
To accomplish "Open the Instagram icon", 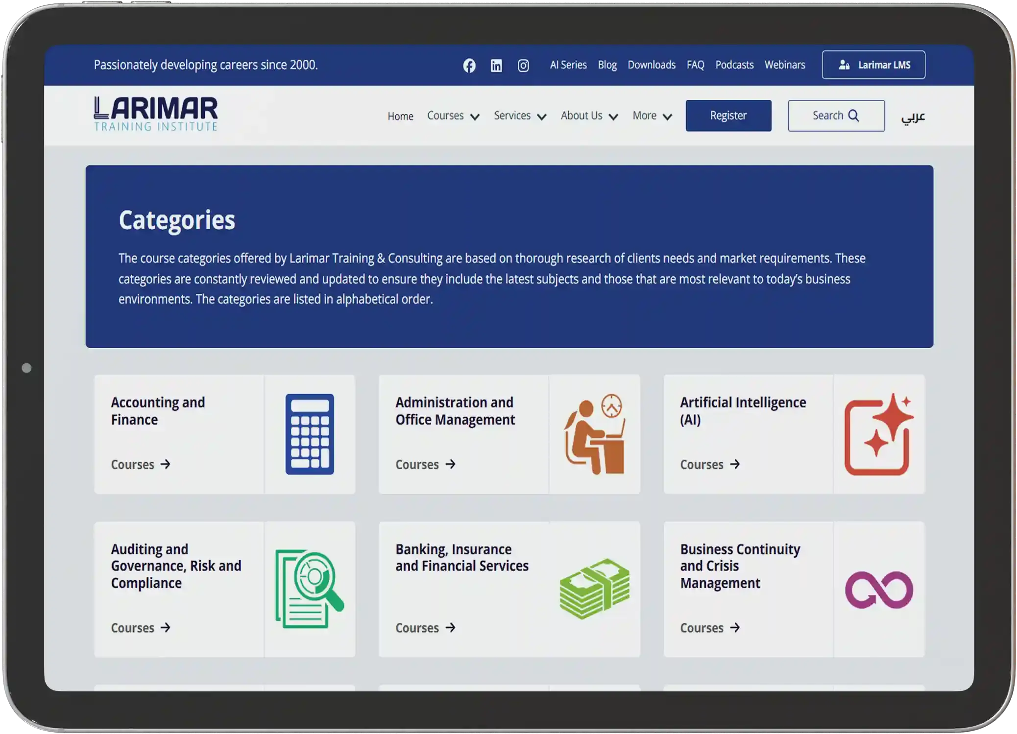I will pos(523,65).
